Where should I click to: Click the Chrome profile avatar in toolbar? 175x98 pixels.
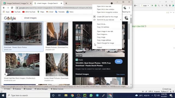(x=125, y=8)
